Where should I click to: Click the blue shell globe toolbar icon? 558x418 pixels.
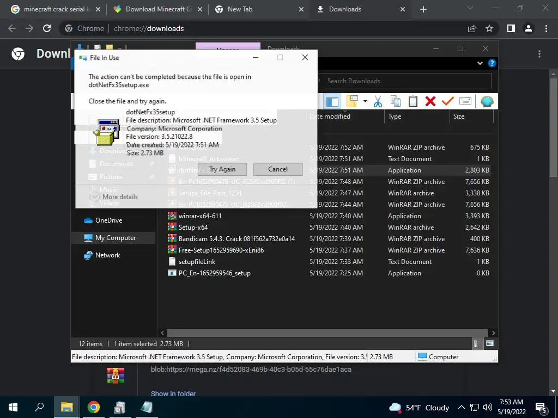click(487, 102)
